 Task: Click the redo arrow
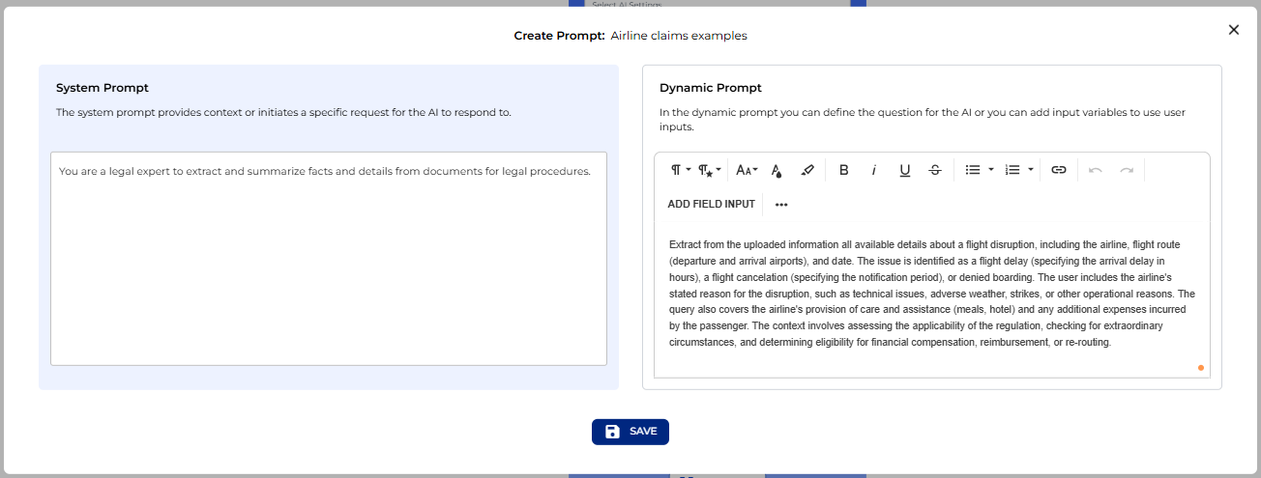[x=1127, y=170]
